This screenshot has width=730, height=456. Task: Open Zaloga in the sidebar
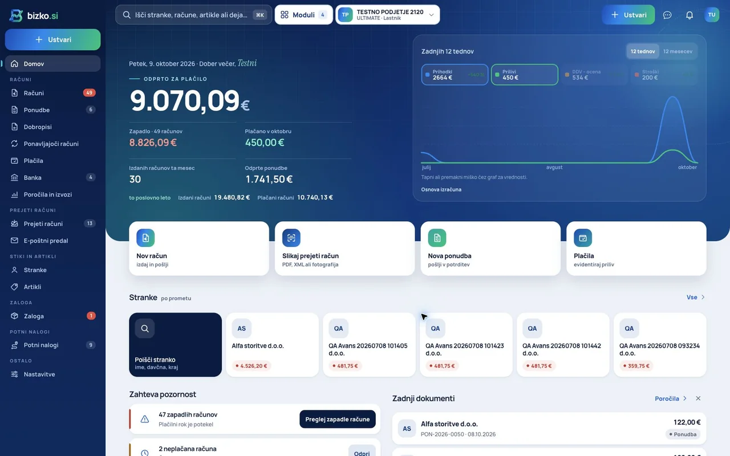pyautogui.click(x=53, y=316)
